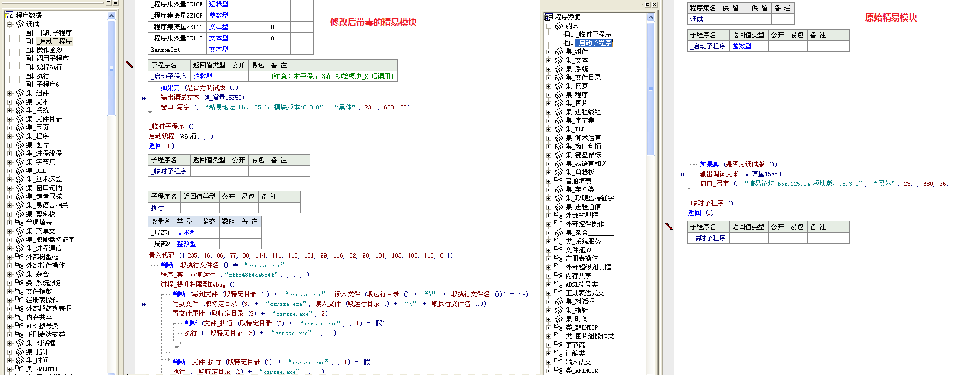This screenshot has width=963, height=375.
Task: Click the icon beside 类_APIHOOK
Action: (x=559, y=371)
